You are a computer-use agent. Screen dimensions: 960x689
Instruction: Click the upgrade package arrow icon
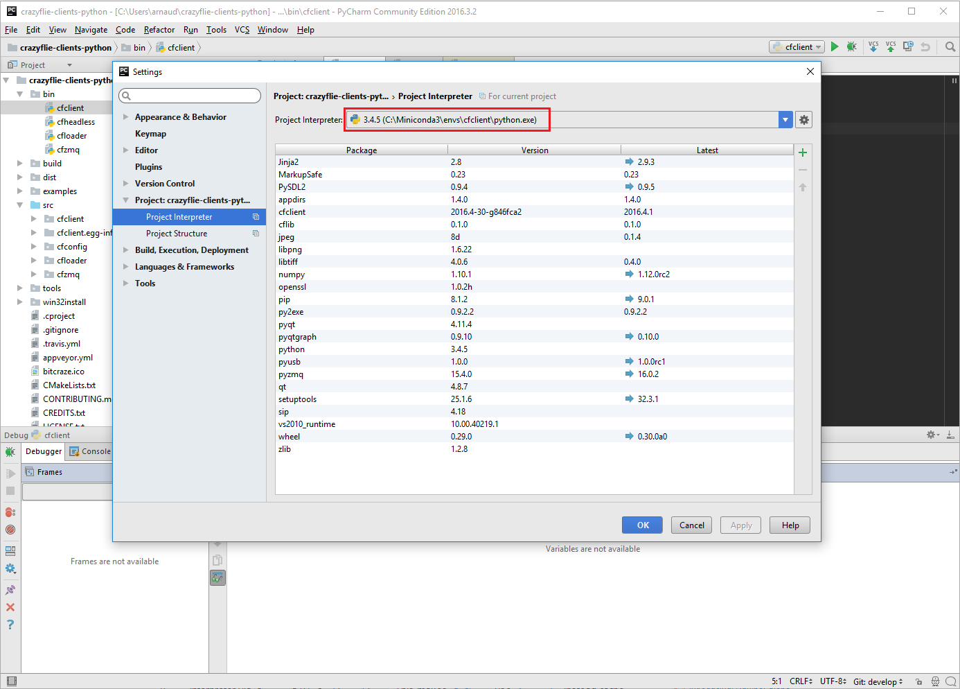pos(803,187)
